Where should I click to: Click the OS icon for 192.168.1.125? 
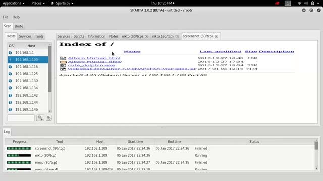click(10, 74)
